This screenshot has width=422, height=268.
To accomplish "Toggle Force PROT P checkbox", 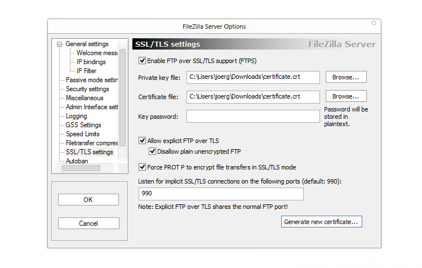I will [143, 167].
